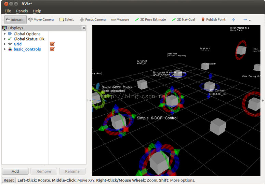Expand the Global Status row

tap(5, 39)
